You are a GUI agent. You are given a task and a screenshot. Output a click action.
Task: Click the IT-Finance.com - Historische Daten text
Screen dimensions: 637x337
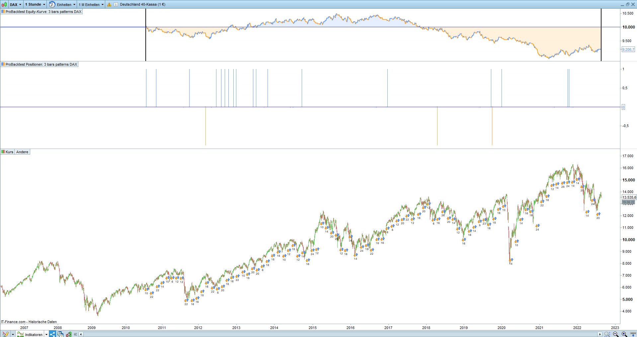click(29, 322)
